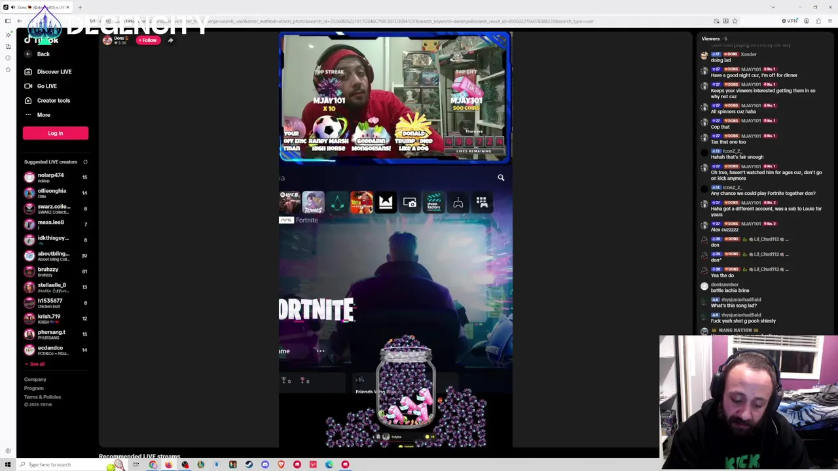Open the Dons streamer avatar
This screenshot has height=471, width=838.
tap(107, 41)
